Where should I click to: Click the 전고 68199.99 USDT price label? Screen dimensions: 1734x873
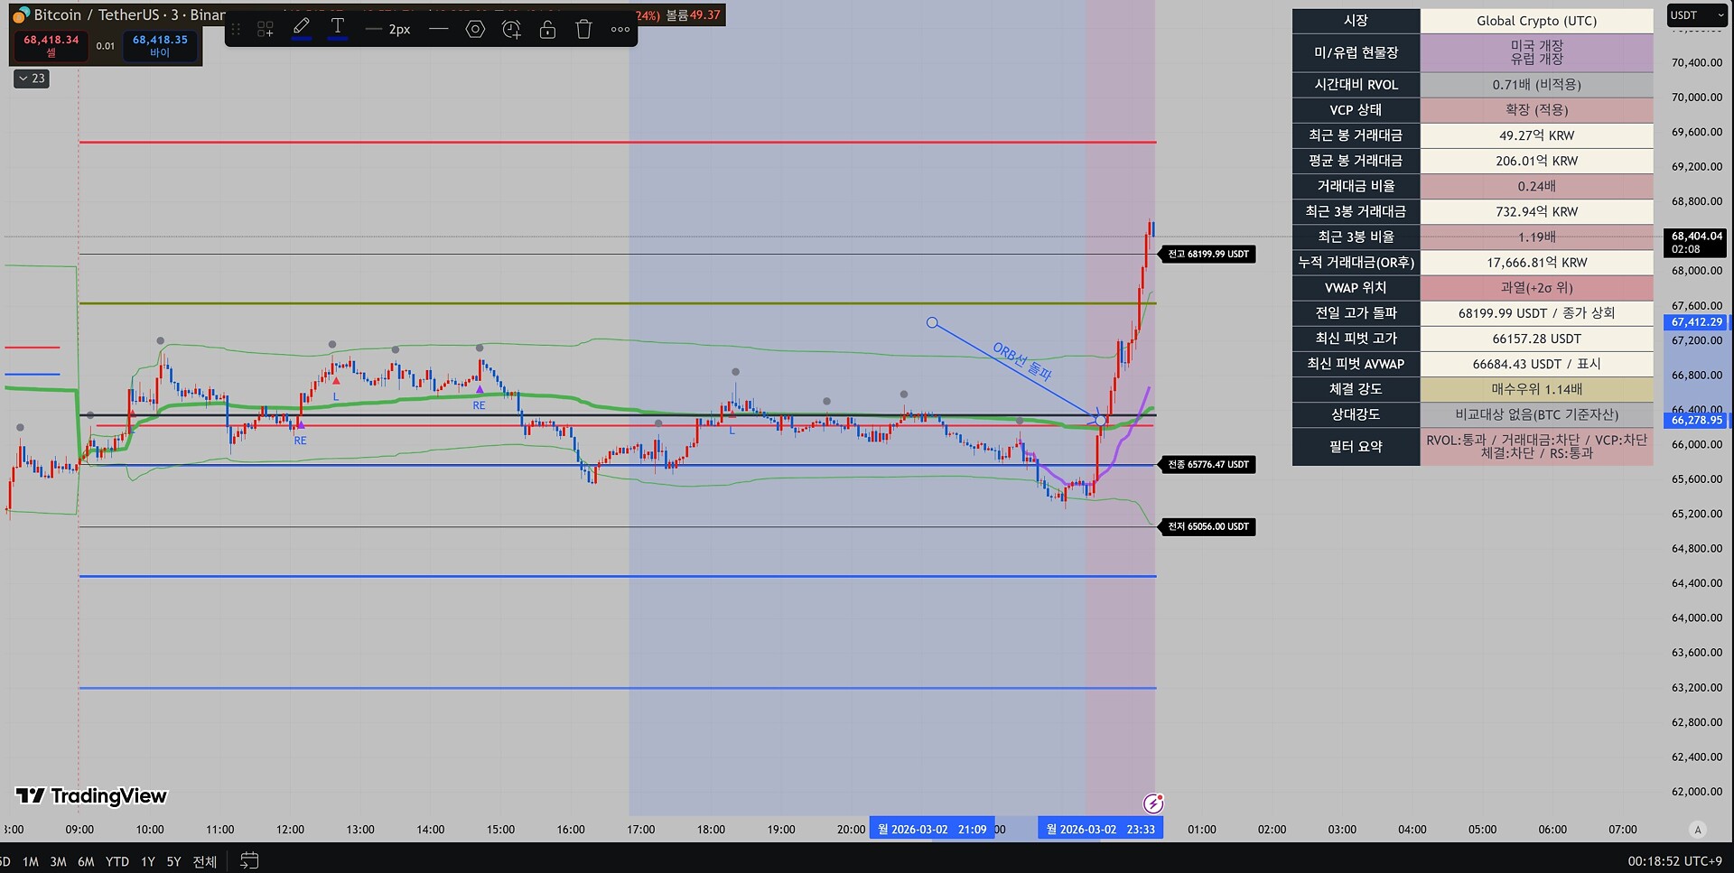(x=1207, y=255)
